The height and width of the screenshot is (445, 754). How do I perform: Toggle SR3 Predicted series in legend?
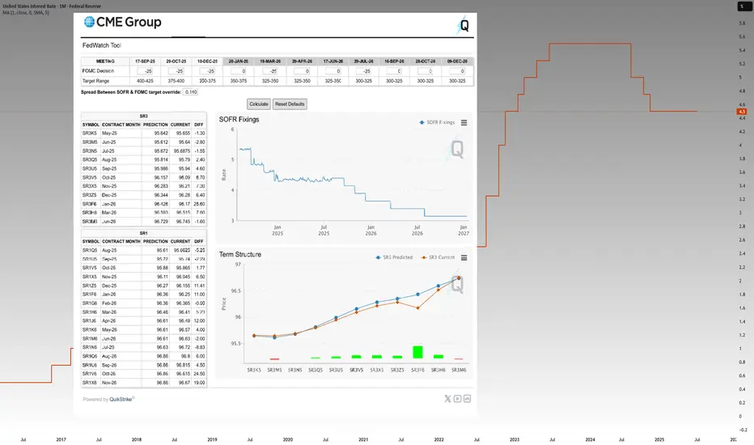pyautogui.click(x=394, y=257)
